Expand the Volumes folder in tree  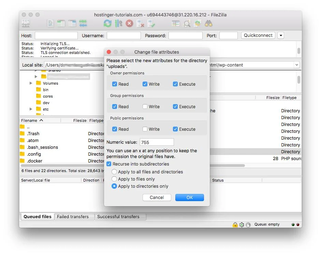(31, 83)
